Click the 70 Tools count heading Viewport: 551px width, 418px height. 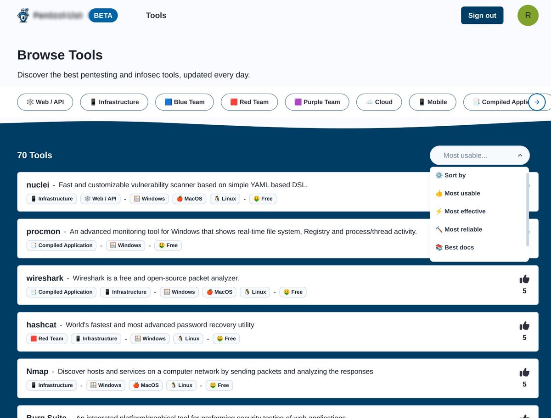point(34,155)
